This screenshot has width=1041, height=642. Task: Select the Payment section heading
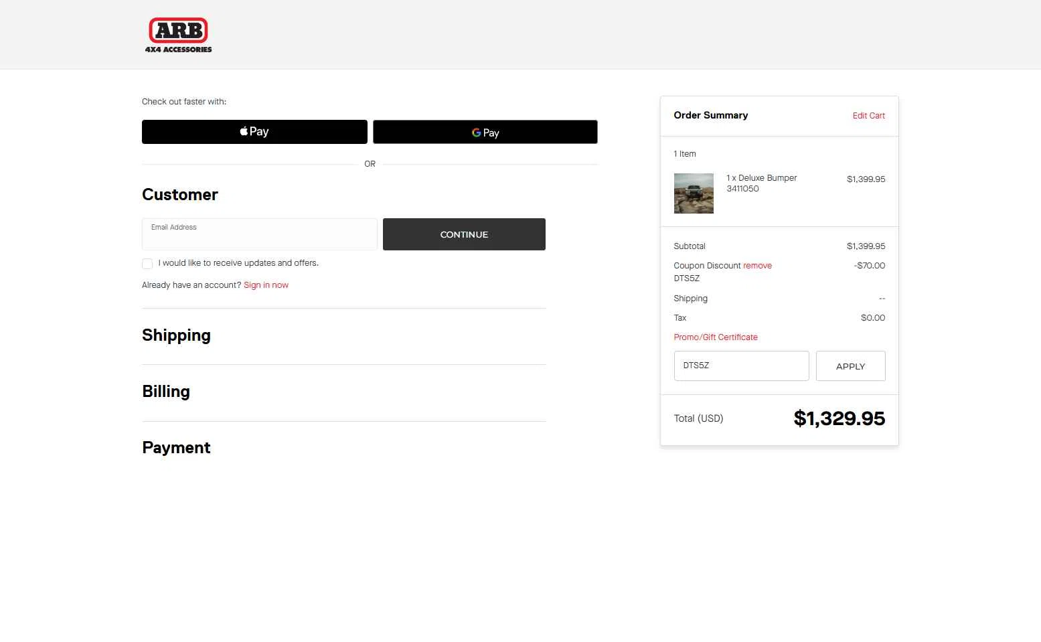click(x=176, y=448)
